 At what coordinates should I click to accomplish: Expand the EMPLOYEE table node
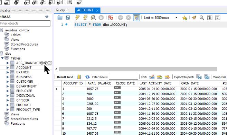8,91
